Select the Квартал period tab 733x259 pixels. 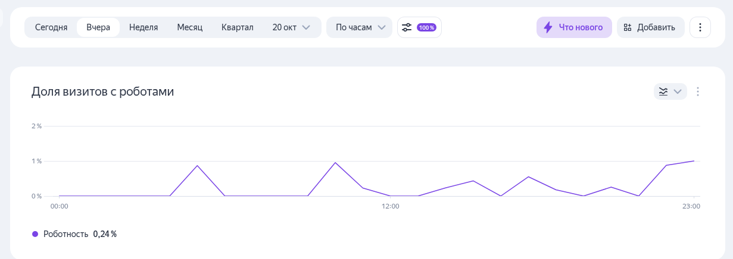(x=238, y=27)
